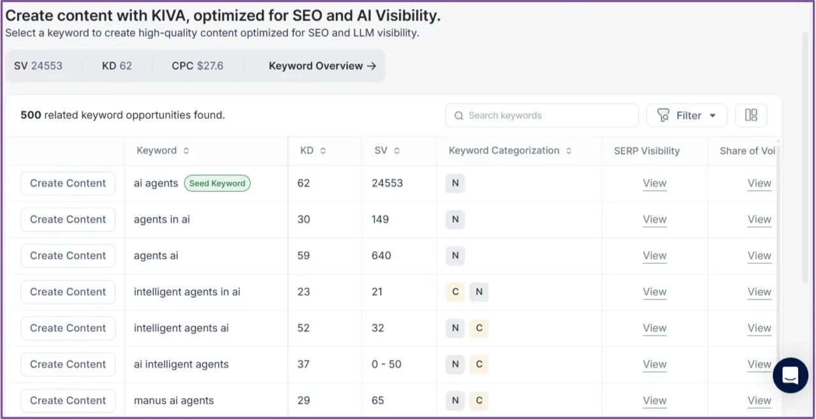This screenshot has width=816, height=419.
Task: View SERP Visibility for agents ai
Action: (654, 255)
